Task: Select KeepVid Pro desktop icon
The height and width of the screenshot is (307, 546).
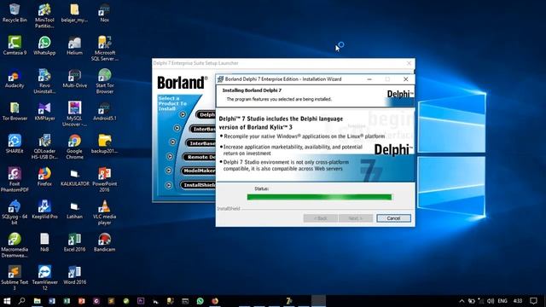Action: (x=44, y=209)
